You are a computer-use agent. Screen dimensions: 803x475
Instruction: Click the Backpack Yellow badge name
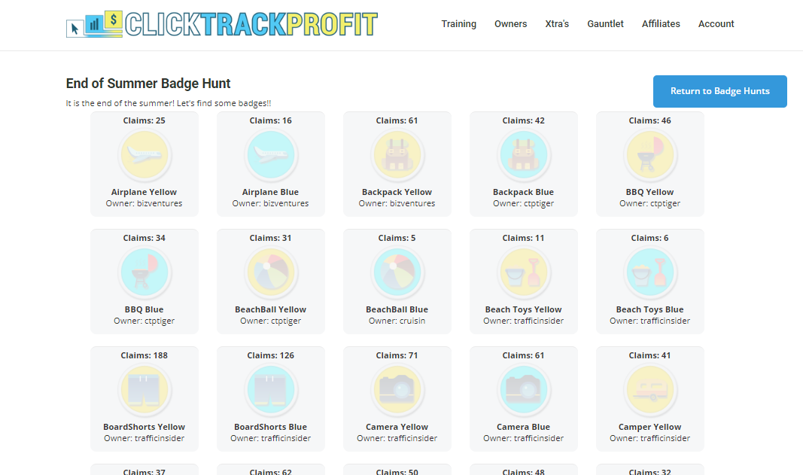397,192
